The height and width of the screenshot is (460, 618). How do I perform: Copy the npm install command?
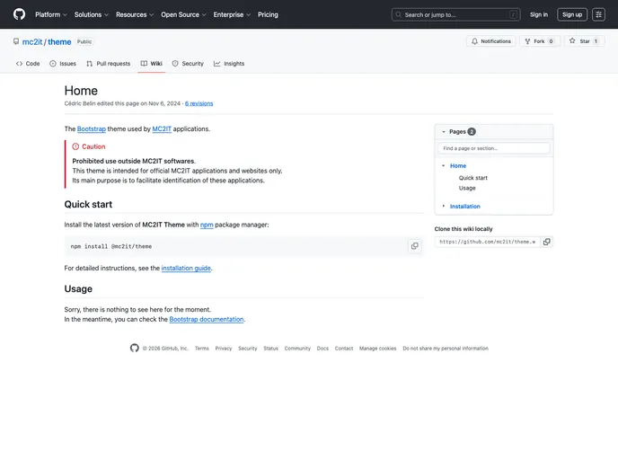tap(414, 246)
